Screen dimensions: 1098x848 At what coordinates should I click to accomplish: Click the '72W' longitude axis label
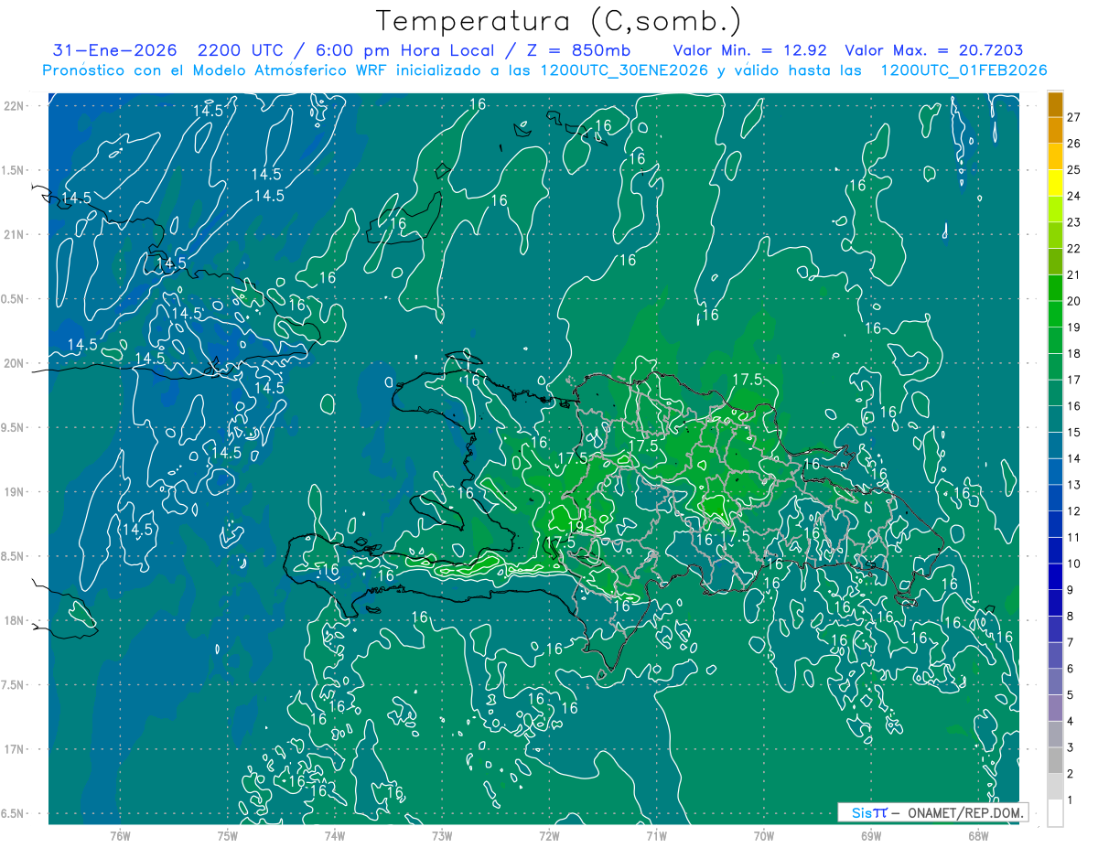549,835
